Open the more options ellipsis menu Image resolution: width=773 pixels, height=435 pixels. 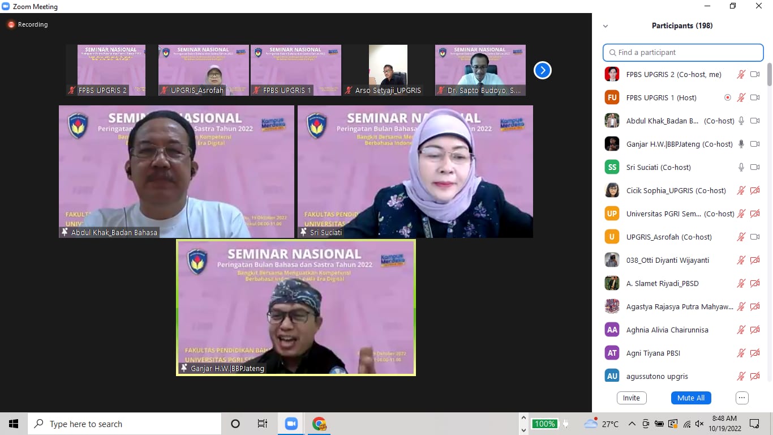(x=742, y=398)
